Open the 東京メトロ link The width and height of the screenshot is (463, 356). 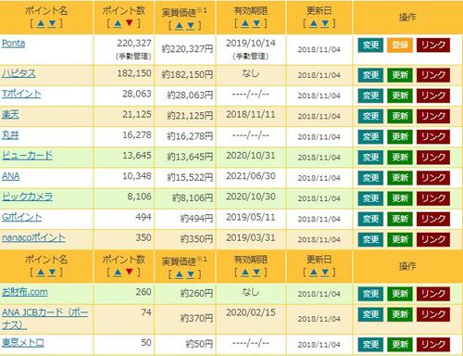click(23, 343)
